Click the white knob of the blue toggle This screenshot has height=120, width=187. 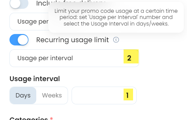click(23, 40)
